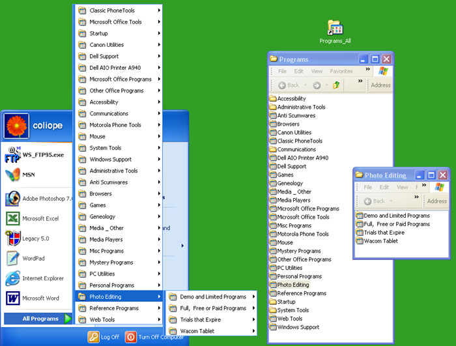
Task: Click the Back icon in Programs window
Action: click(282, 85)
